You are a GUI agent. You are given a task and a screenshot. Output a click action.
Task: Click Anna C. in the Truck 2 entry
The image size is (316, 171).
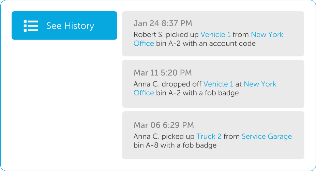tap(147, 136)
